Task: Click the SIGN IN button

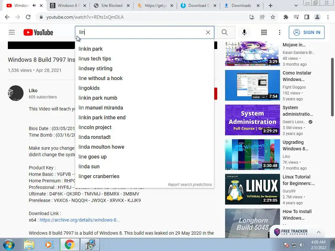Action: point(307,32)
